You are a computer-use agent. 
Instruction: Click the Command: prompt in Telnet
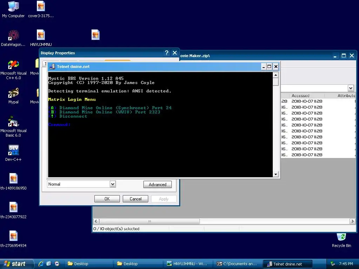tap(59, 125)
